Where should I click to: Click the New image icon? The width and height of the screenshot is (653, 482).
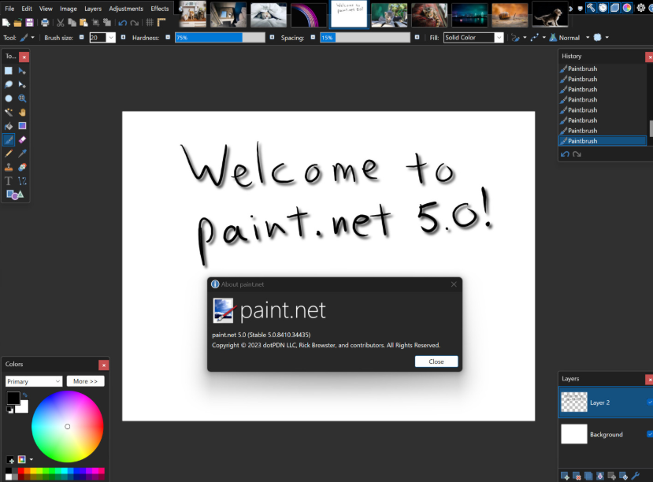(x=6, y=23)
